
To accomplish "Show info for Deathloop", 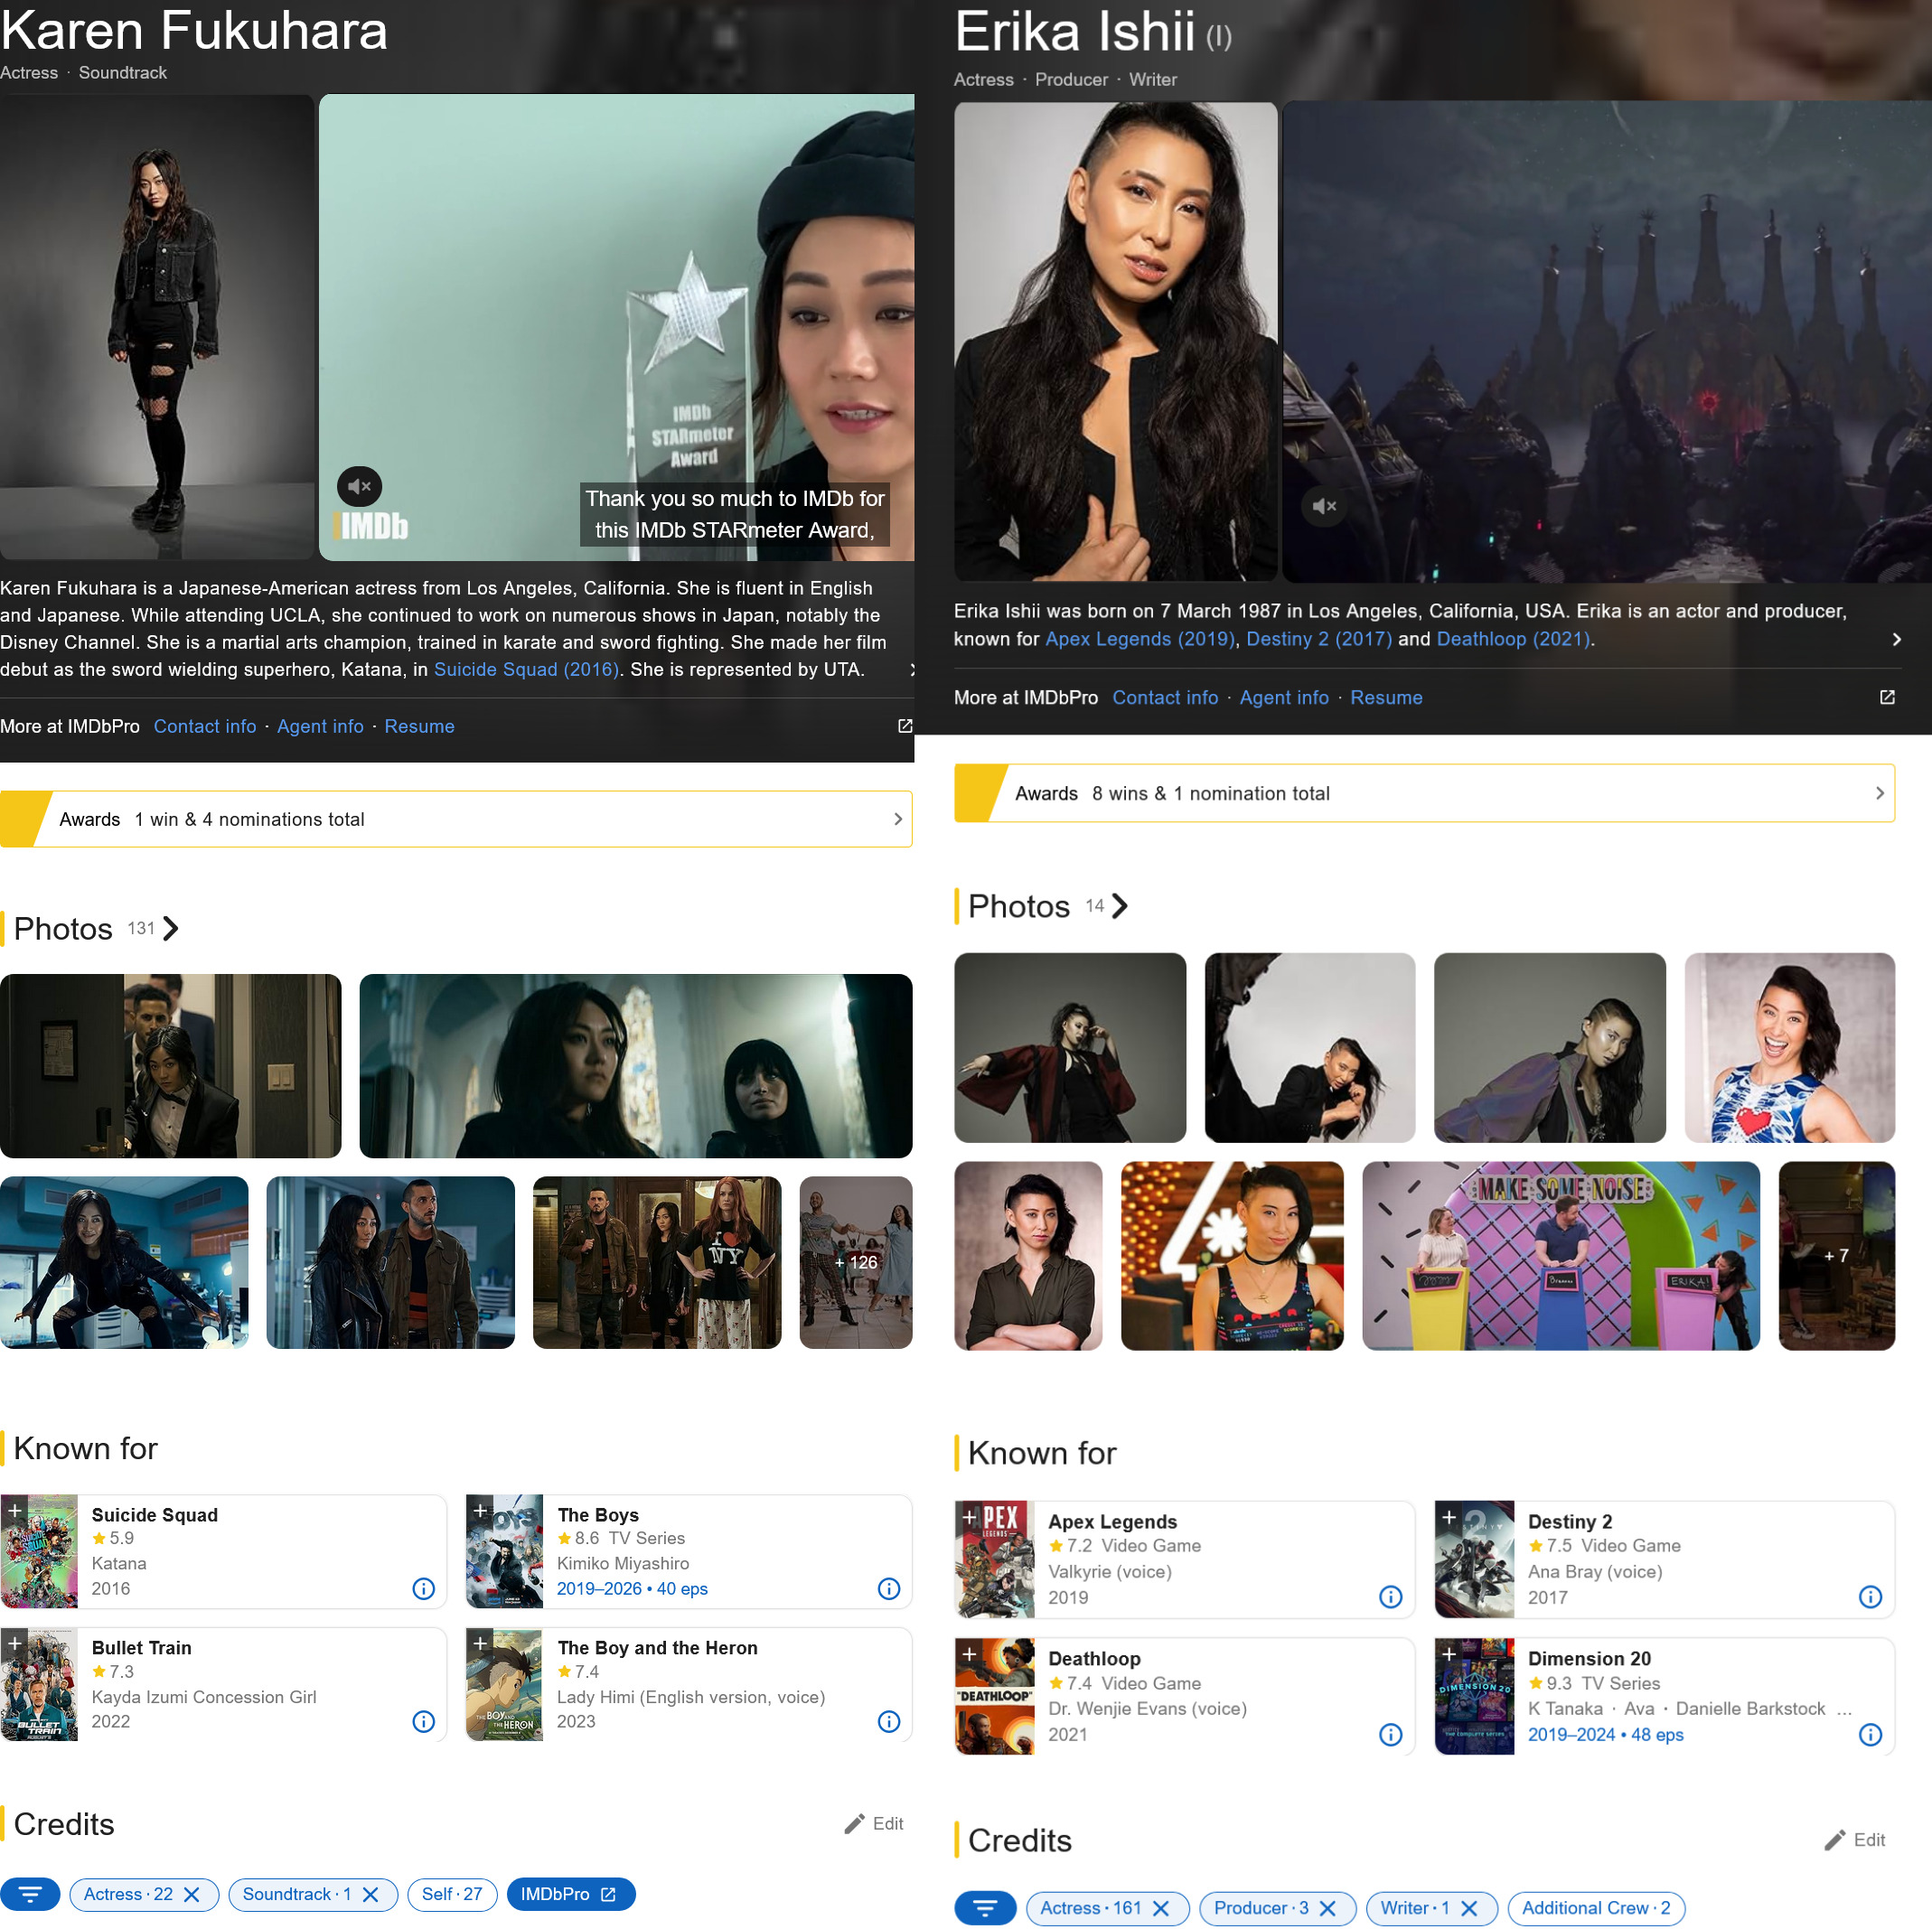I will 1391,1734.
